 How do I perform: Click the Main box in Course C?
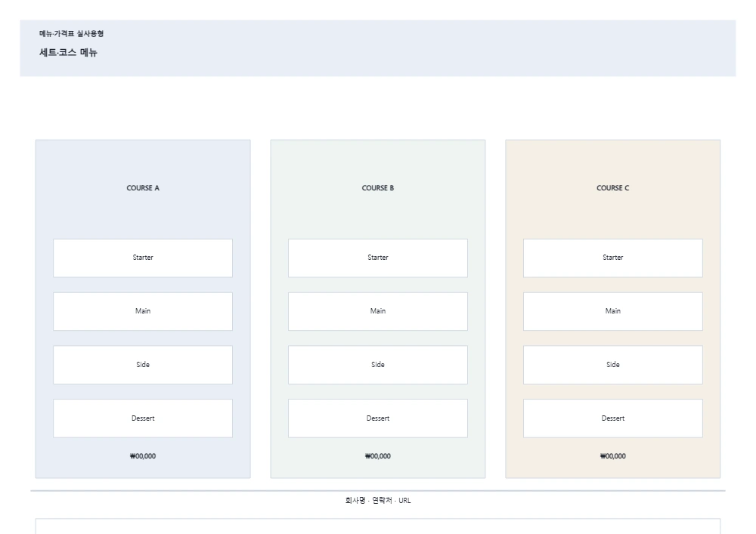click(x=613, y=311)
